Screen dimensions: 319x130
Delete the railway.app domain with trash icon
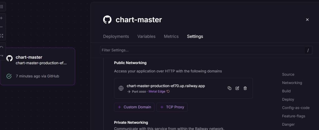(x=245, y=88)
